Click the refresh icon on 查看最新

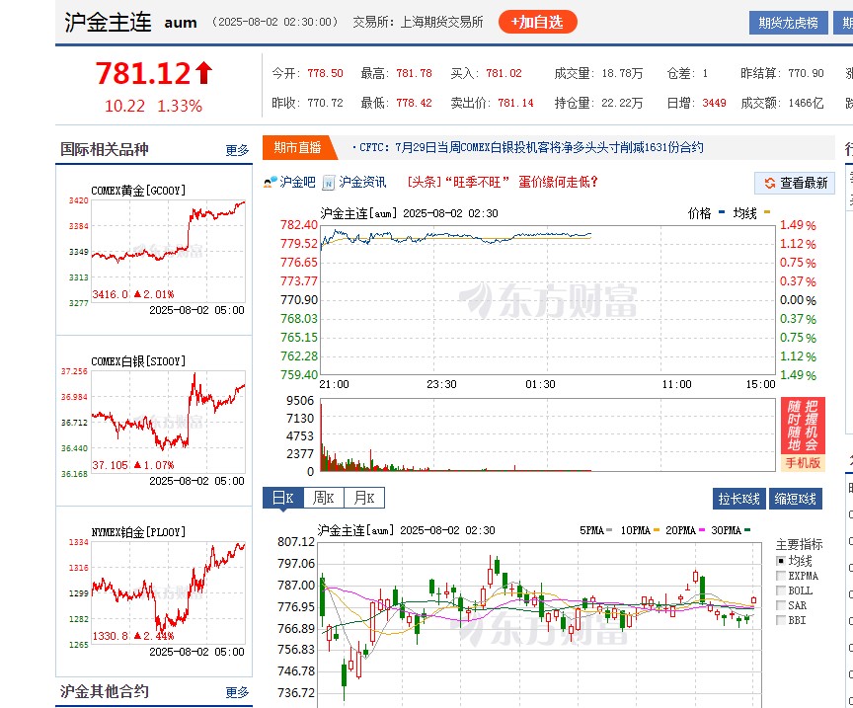[x=769, y=183]
